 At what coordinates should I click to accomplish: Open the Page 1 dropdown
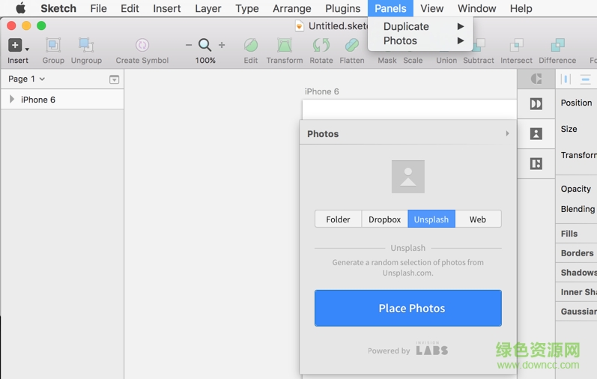tap(26, 79)
